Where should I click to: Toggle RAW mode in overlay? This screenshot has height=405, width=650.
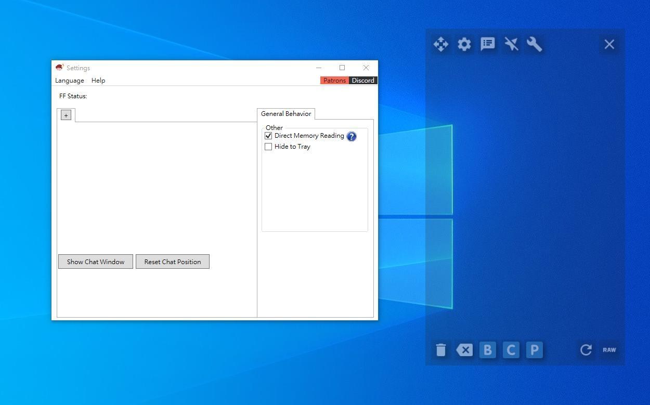pyautogui.click(x=609, y=350)
